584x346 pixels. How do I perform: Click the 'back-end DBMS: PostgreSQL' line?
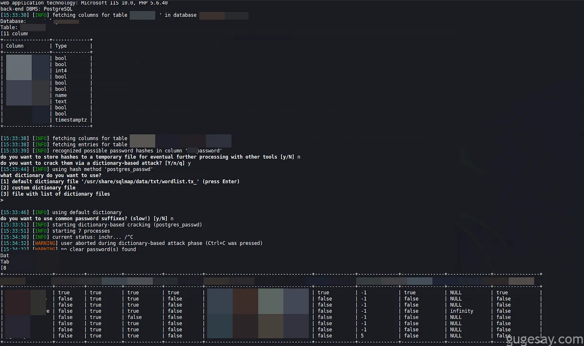[x=36, y=9]
